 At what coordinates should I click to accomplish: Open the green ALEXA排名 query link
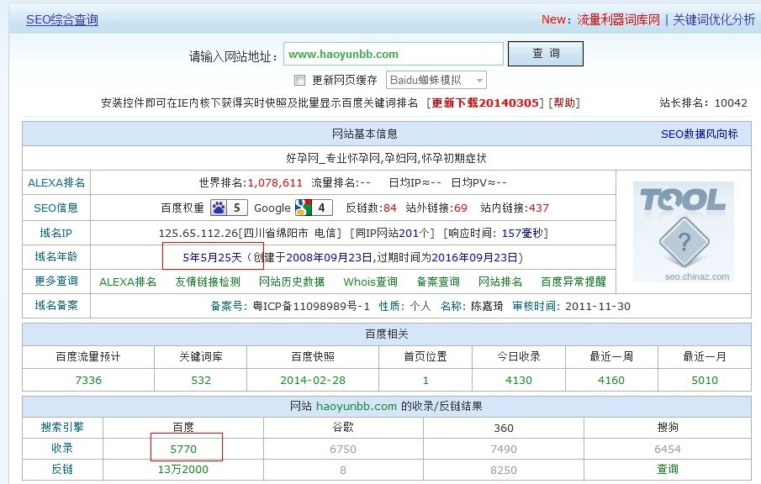pyautogui.click(x=128, y=281)
